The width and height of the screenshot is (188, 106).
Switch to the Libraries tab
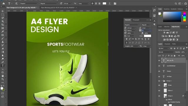(167, 27)
